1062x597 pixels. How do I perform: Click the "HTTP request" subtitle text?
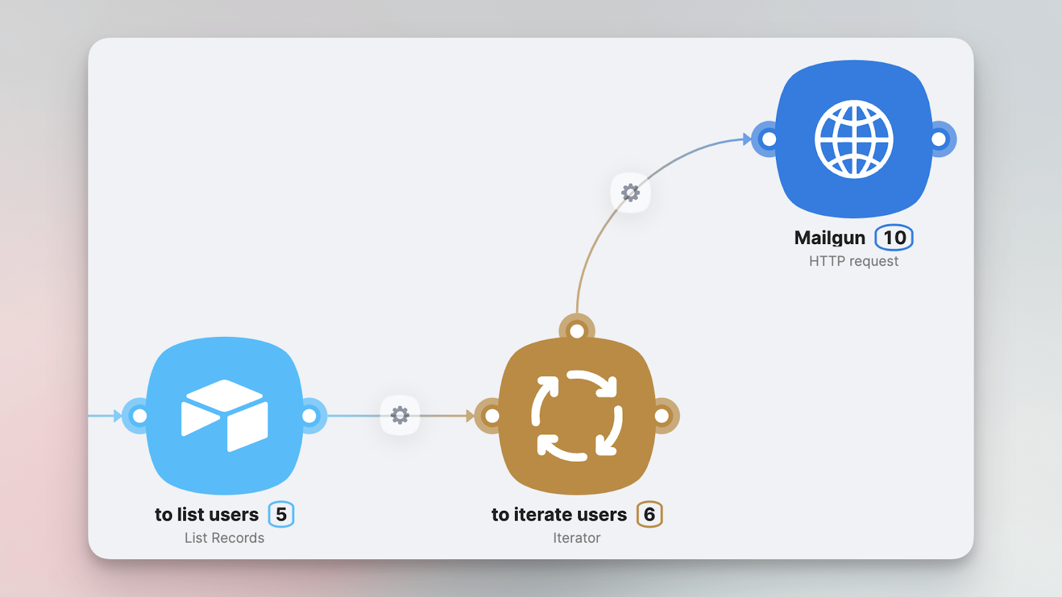[854, 261]
